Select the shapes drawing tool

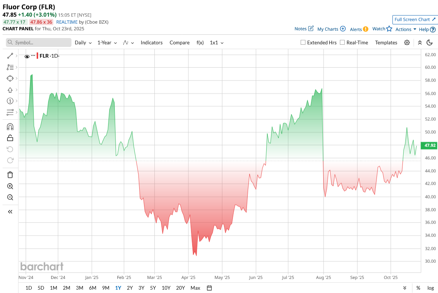(10, 78)
